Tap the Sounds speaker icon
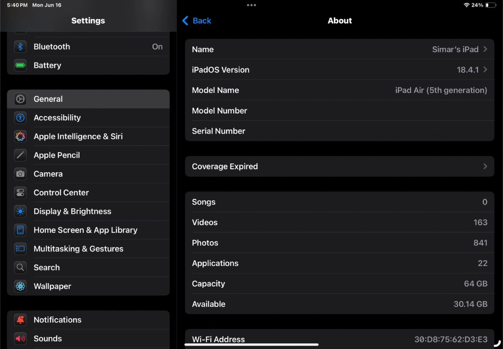The image size is (503, 349). (20, 339)
